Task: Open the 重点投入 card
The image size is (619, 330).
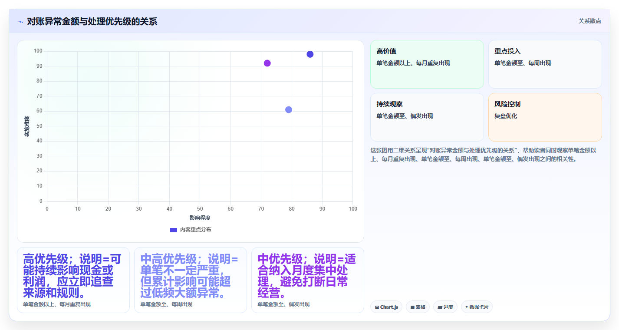Action: pyautogui.click(x=545, y=64)
